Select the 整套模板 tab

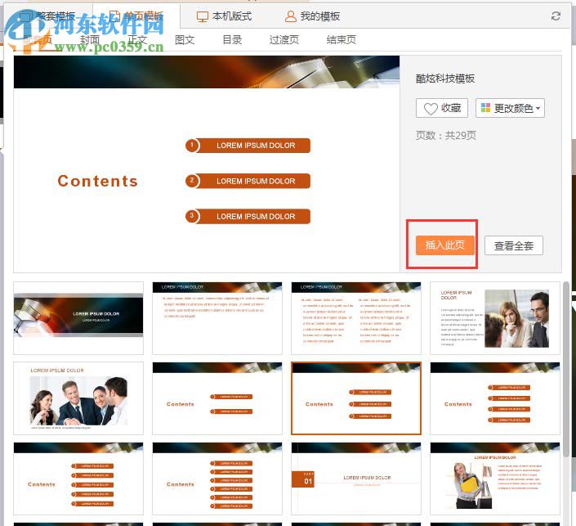(x=47, y=16)
